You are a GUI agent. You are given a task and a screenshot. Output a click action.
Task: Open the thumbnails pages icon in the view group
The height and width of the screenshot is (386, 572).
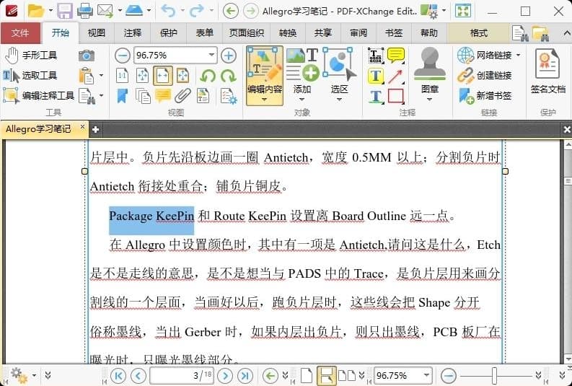(x=143, y=96)
